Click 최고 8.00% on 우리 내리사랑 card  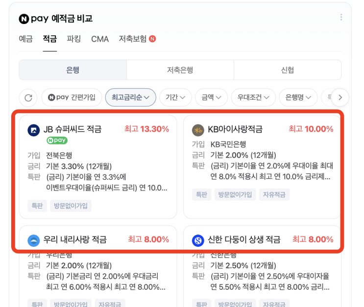(148, 239)
